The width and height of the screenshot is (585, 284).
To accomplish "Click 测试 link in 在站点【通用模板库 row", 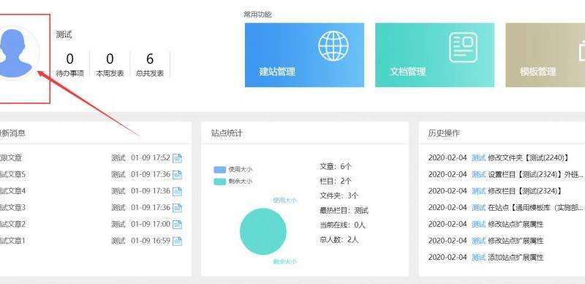I will click(478, 207).
